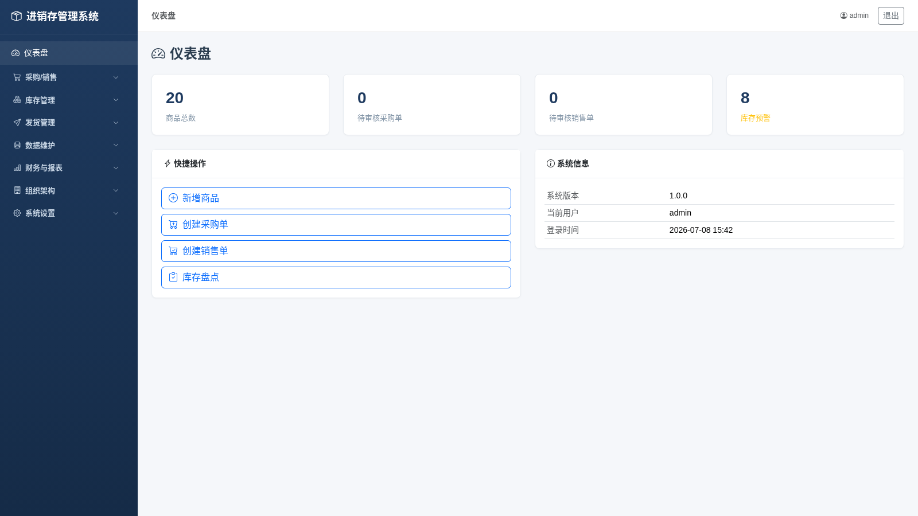This screenshot has width=918, height=516.
Task: Click the 新增商品 quick action button
Action: click(x=336, y=198)
